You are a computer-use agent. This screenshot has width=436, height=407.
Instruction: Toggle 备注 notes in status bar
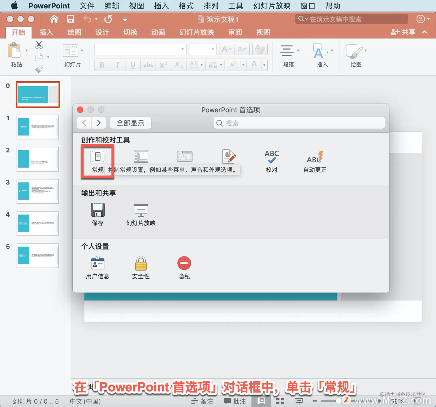click(x=202, y=401)
